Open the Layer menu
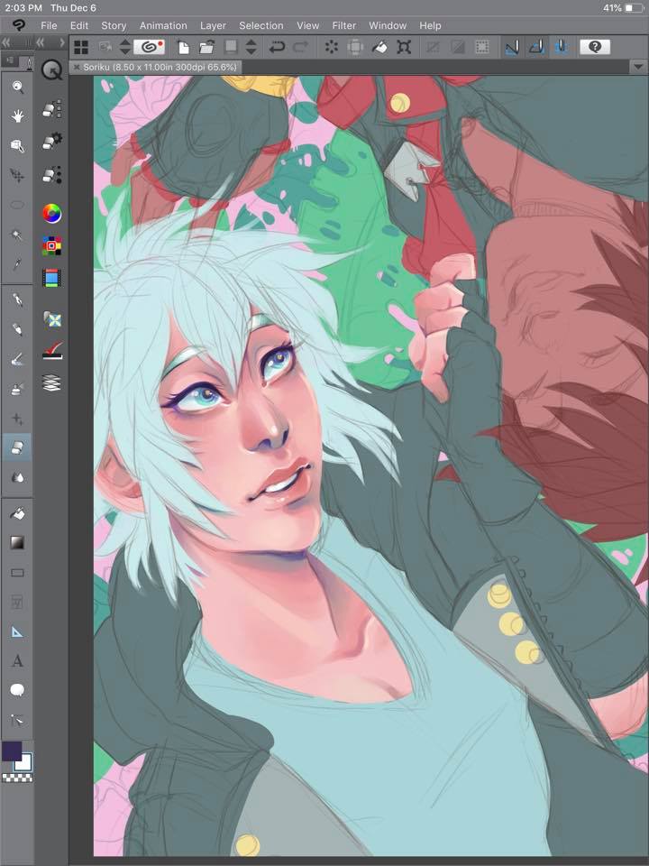649x866 pixels. pos(213,25)
